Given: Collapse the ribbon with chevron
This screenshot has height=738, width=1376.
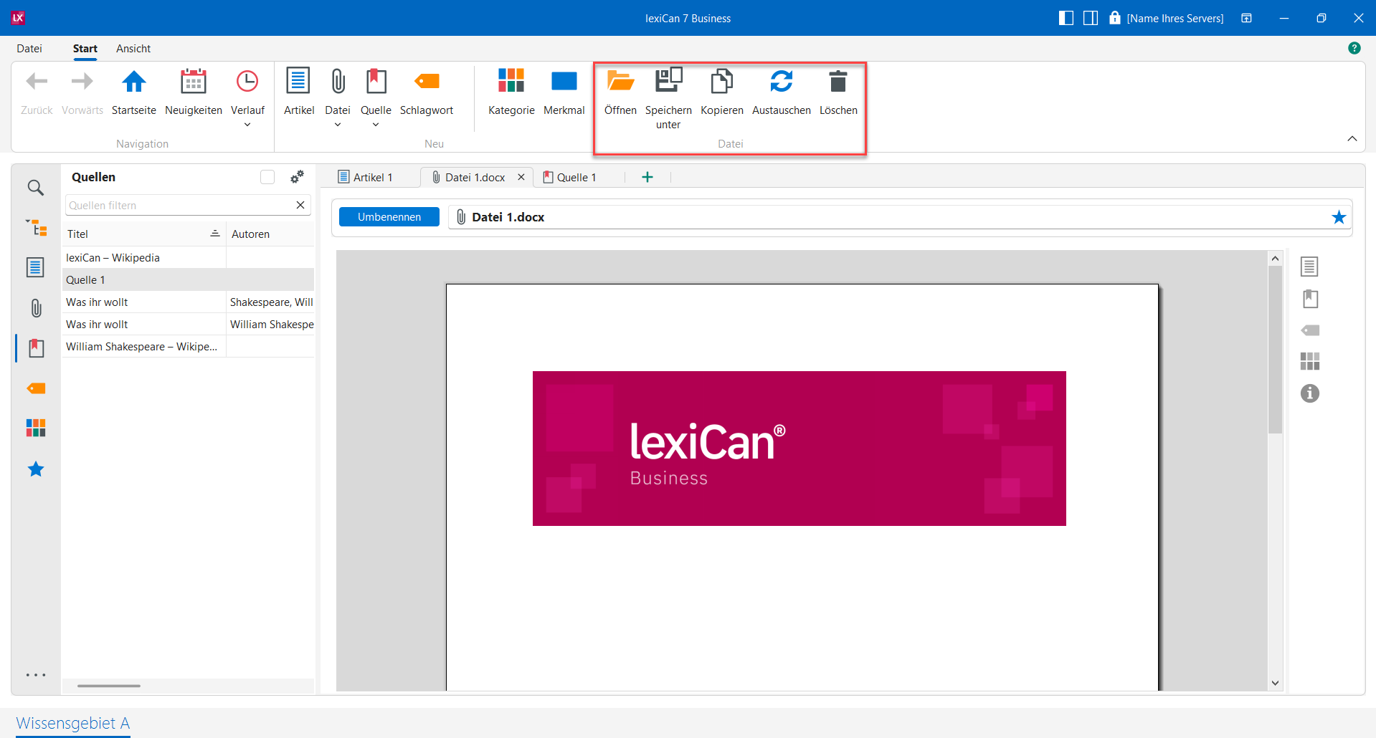Looking at the screenshot, I should tap(1352, 139).
